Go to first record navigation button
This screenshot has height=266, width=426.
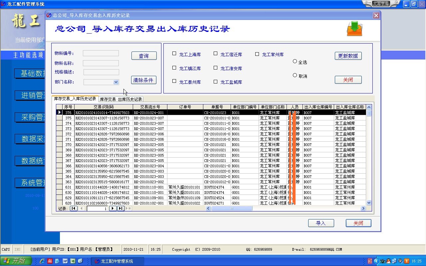tap(74, 208)
